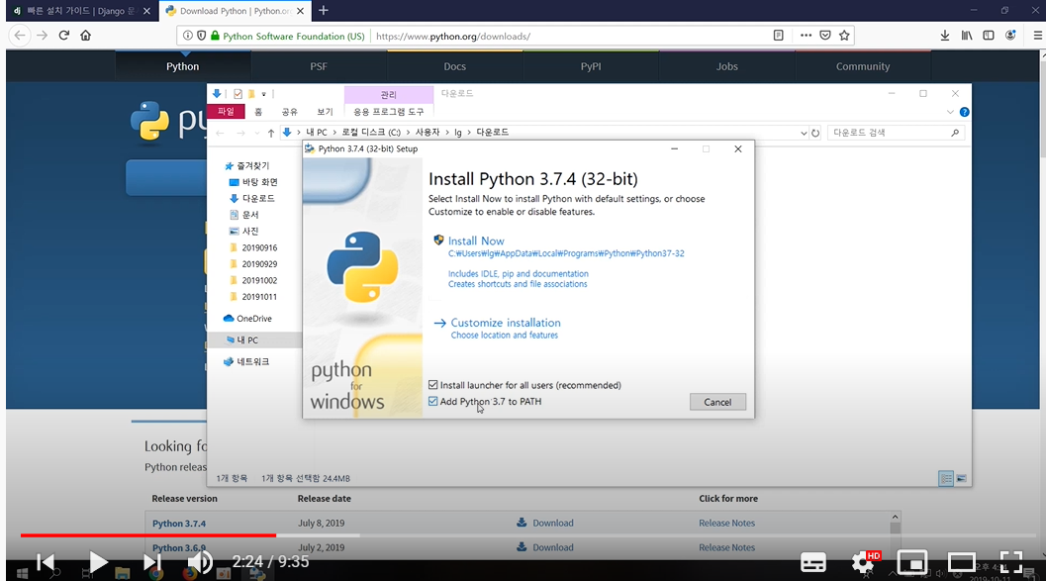Toggle reader view in address bar
This screenshot has height=581, width=1046.
[x=779, y=36]
